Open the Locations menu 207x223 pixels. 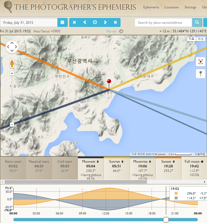pos(172,7)
